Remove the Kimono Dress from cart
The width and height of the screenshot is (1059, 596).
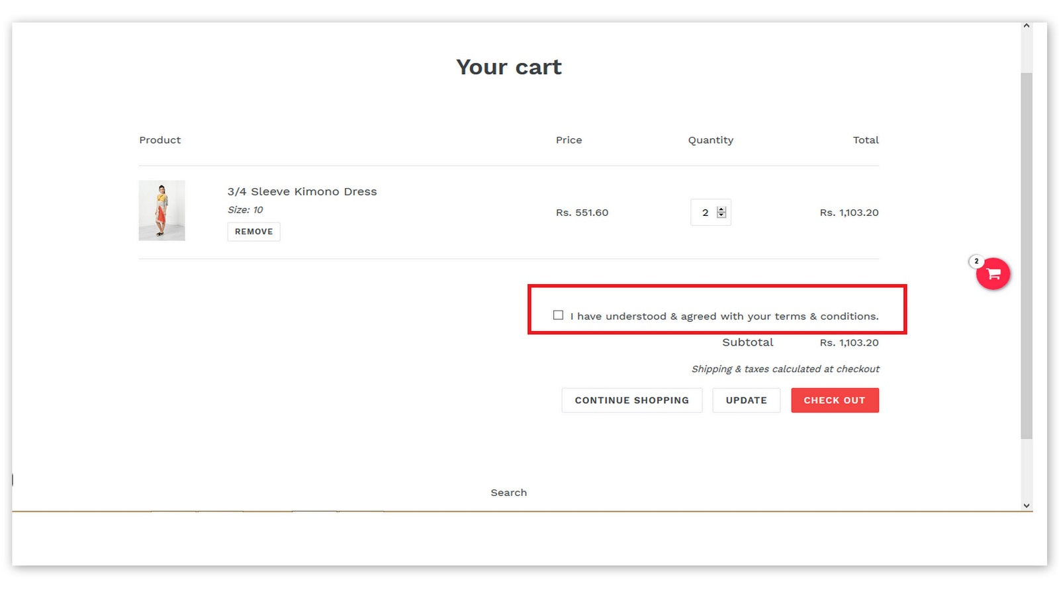click(253, 232)
